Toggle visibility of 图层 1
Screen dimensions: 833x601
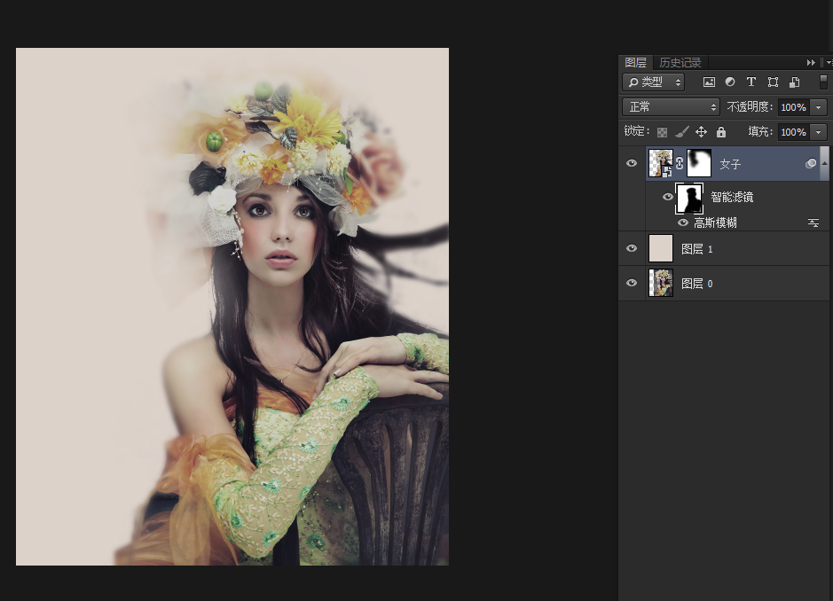pyautogui.click(x=632, y=249)
